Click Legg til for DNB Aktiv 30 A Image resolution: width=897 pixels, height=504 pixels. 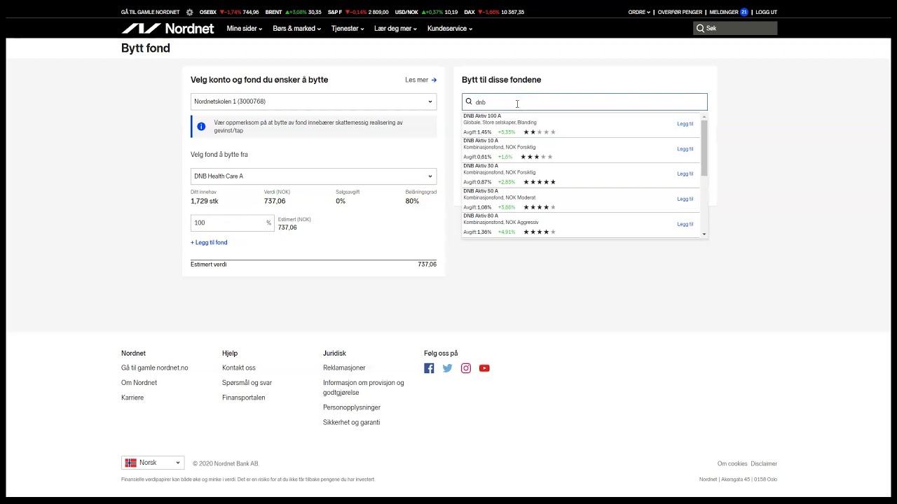click(x=685, y=174)
